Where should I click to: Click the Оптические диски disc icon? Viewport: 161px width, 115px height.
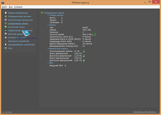click(6, 37)
